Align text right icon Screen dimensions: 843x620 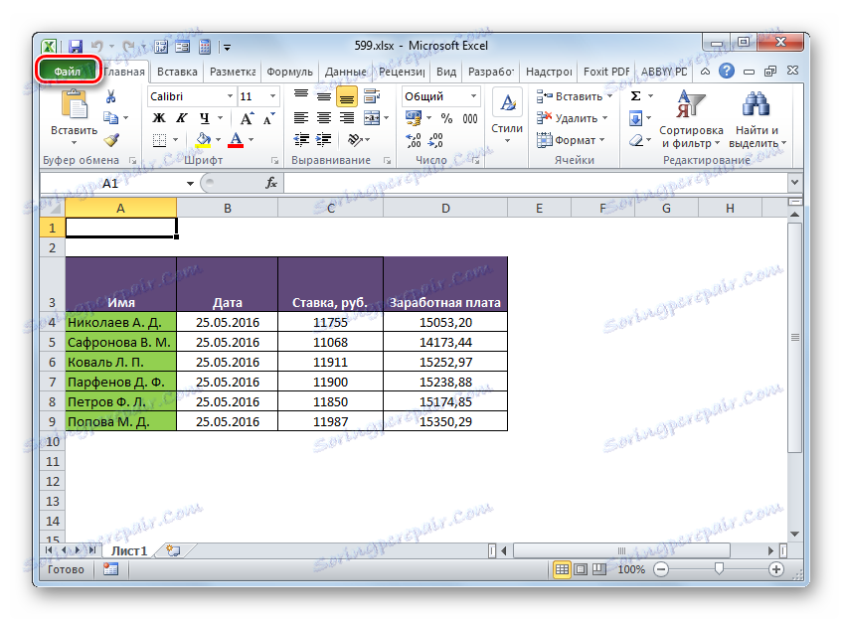click(347, 118)
